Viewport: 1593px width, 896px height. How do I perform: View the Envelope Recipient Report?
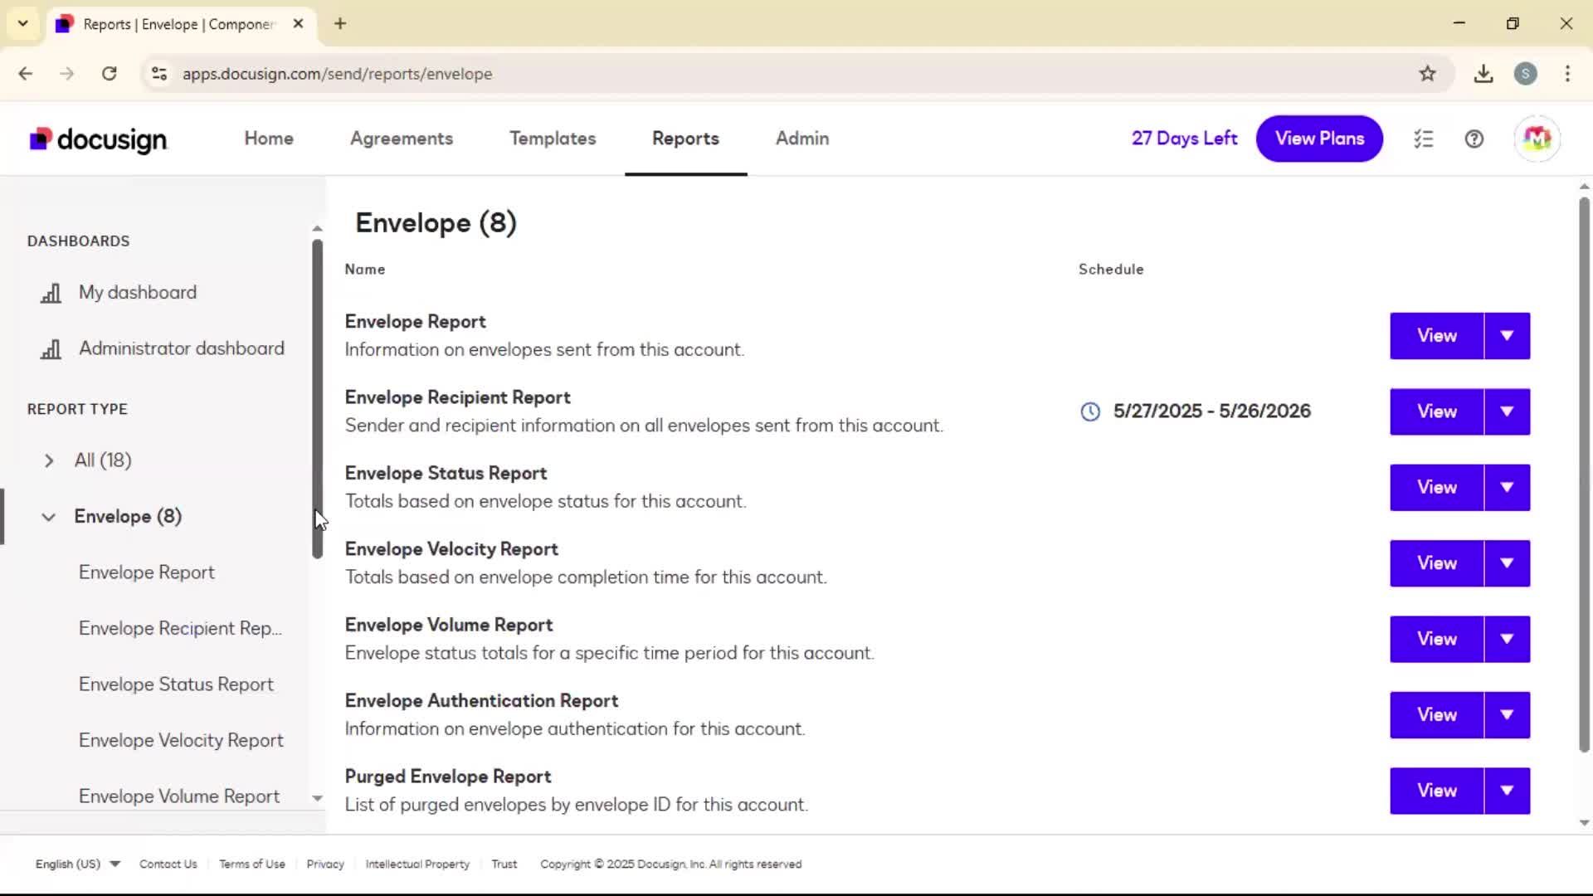coord(1437,411)
